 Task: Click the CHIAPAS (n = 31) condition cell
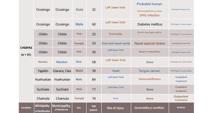(26, 51)
